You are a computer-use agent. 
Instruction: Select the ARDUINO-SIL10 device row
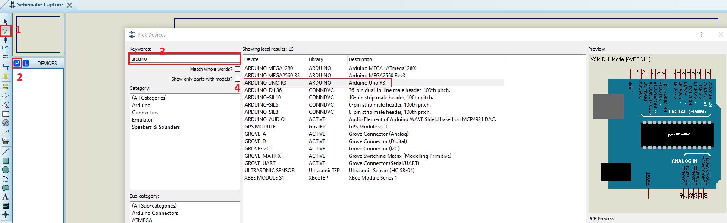click(x=373, y=98)
